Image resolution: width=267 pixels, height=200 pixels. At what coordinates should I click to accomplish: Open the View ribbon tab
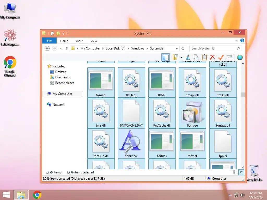pos(94,41)
